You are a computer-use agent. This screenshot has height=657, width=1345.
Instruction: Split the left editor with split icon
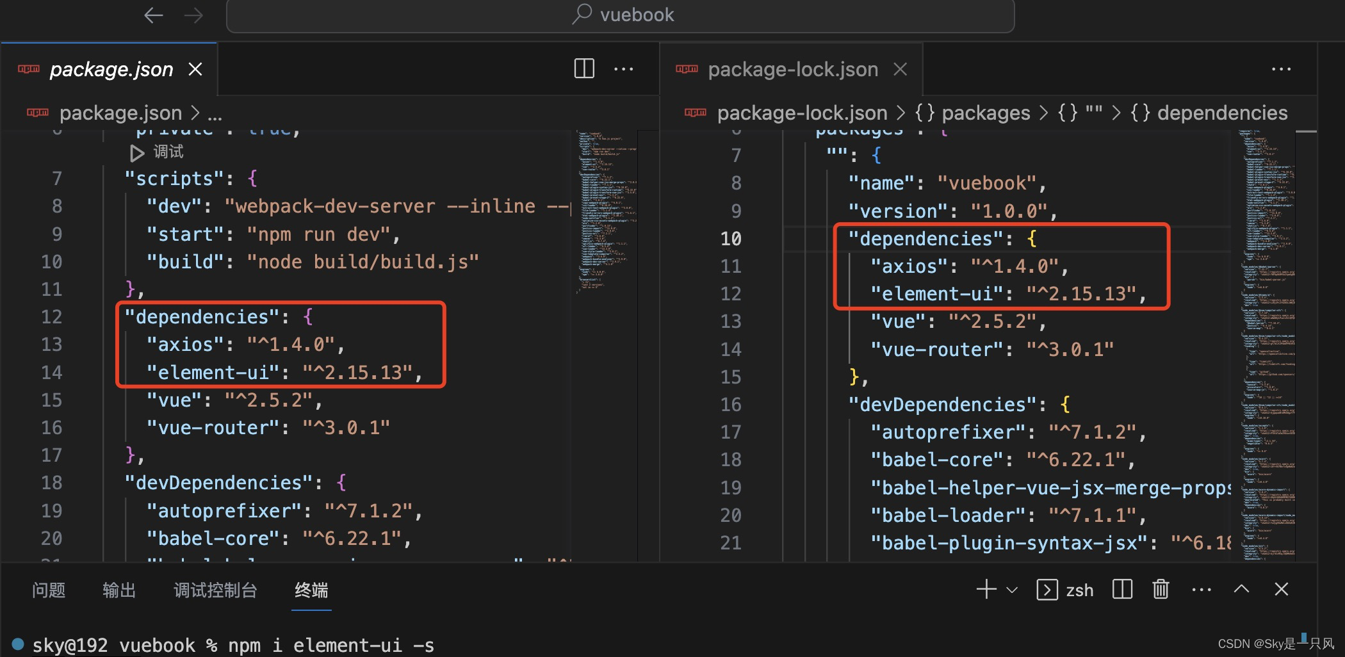coord(584,69)
